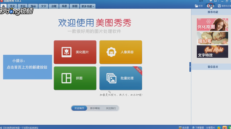Open the blue 批量处理 tile
The image size is (231, 129).
click(x=121, y=78)
